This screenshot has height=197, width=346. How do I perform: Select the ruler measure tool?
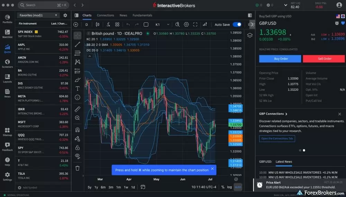click(x=78, y=109)
